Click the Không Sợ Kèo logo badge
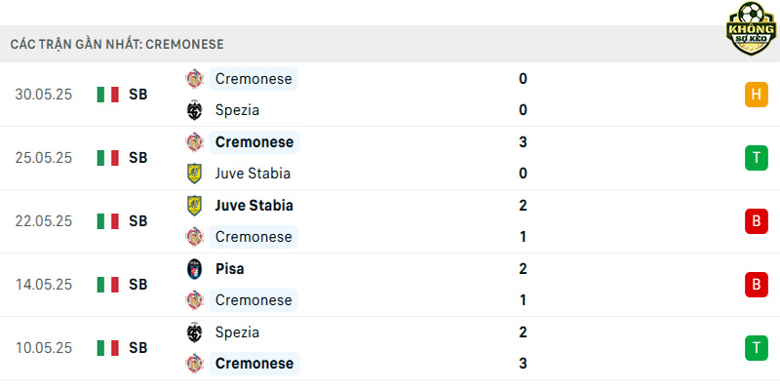Viewport: 780px width, 390px height. pos(751,28)
